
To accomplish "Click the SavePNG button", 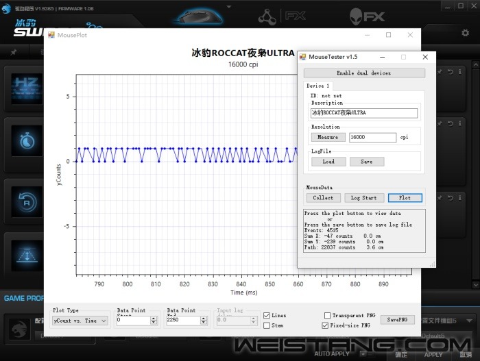I will click(397, 320).
